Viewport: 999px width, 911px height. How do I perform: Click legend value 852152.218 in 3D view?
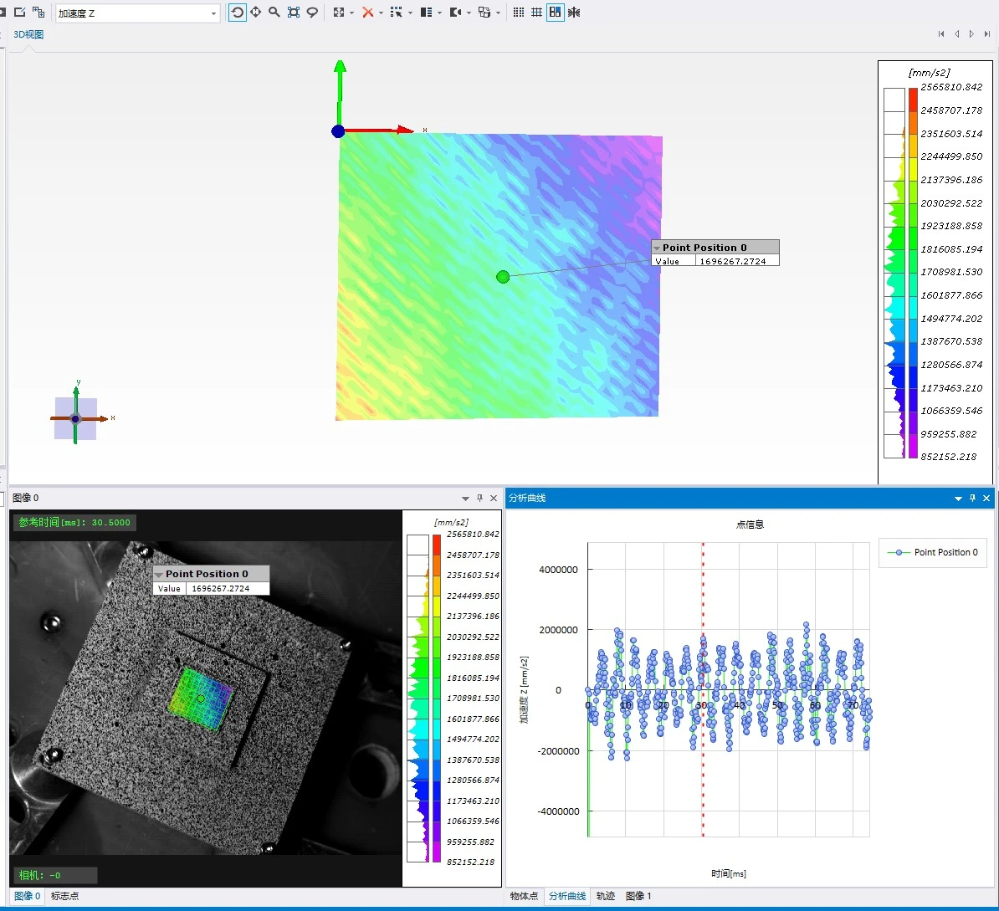949,457
